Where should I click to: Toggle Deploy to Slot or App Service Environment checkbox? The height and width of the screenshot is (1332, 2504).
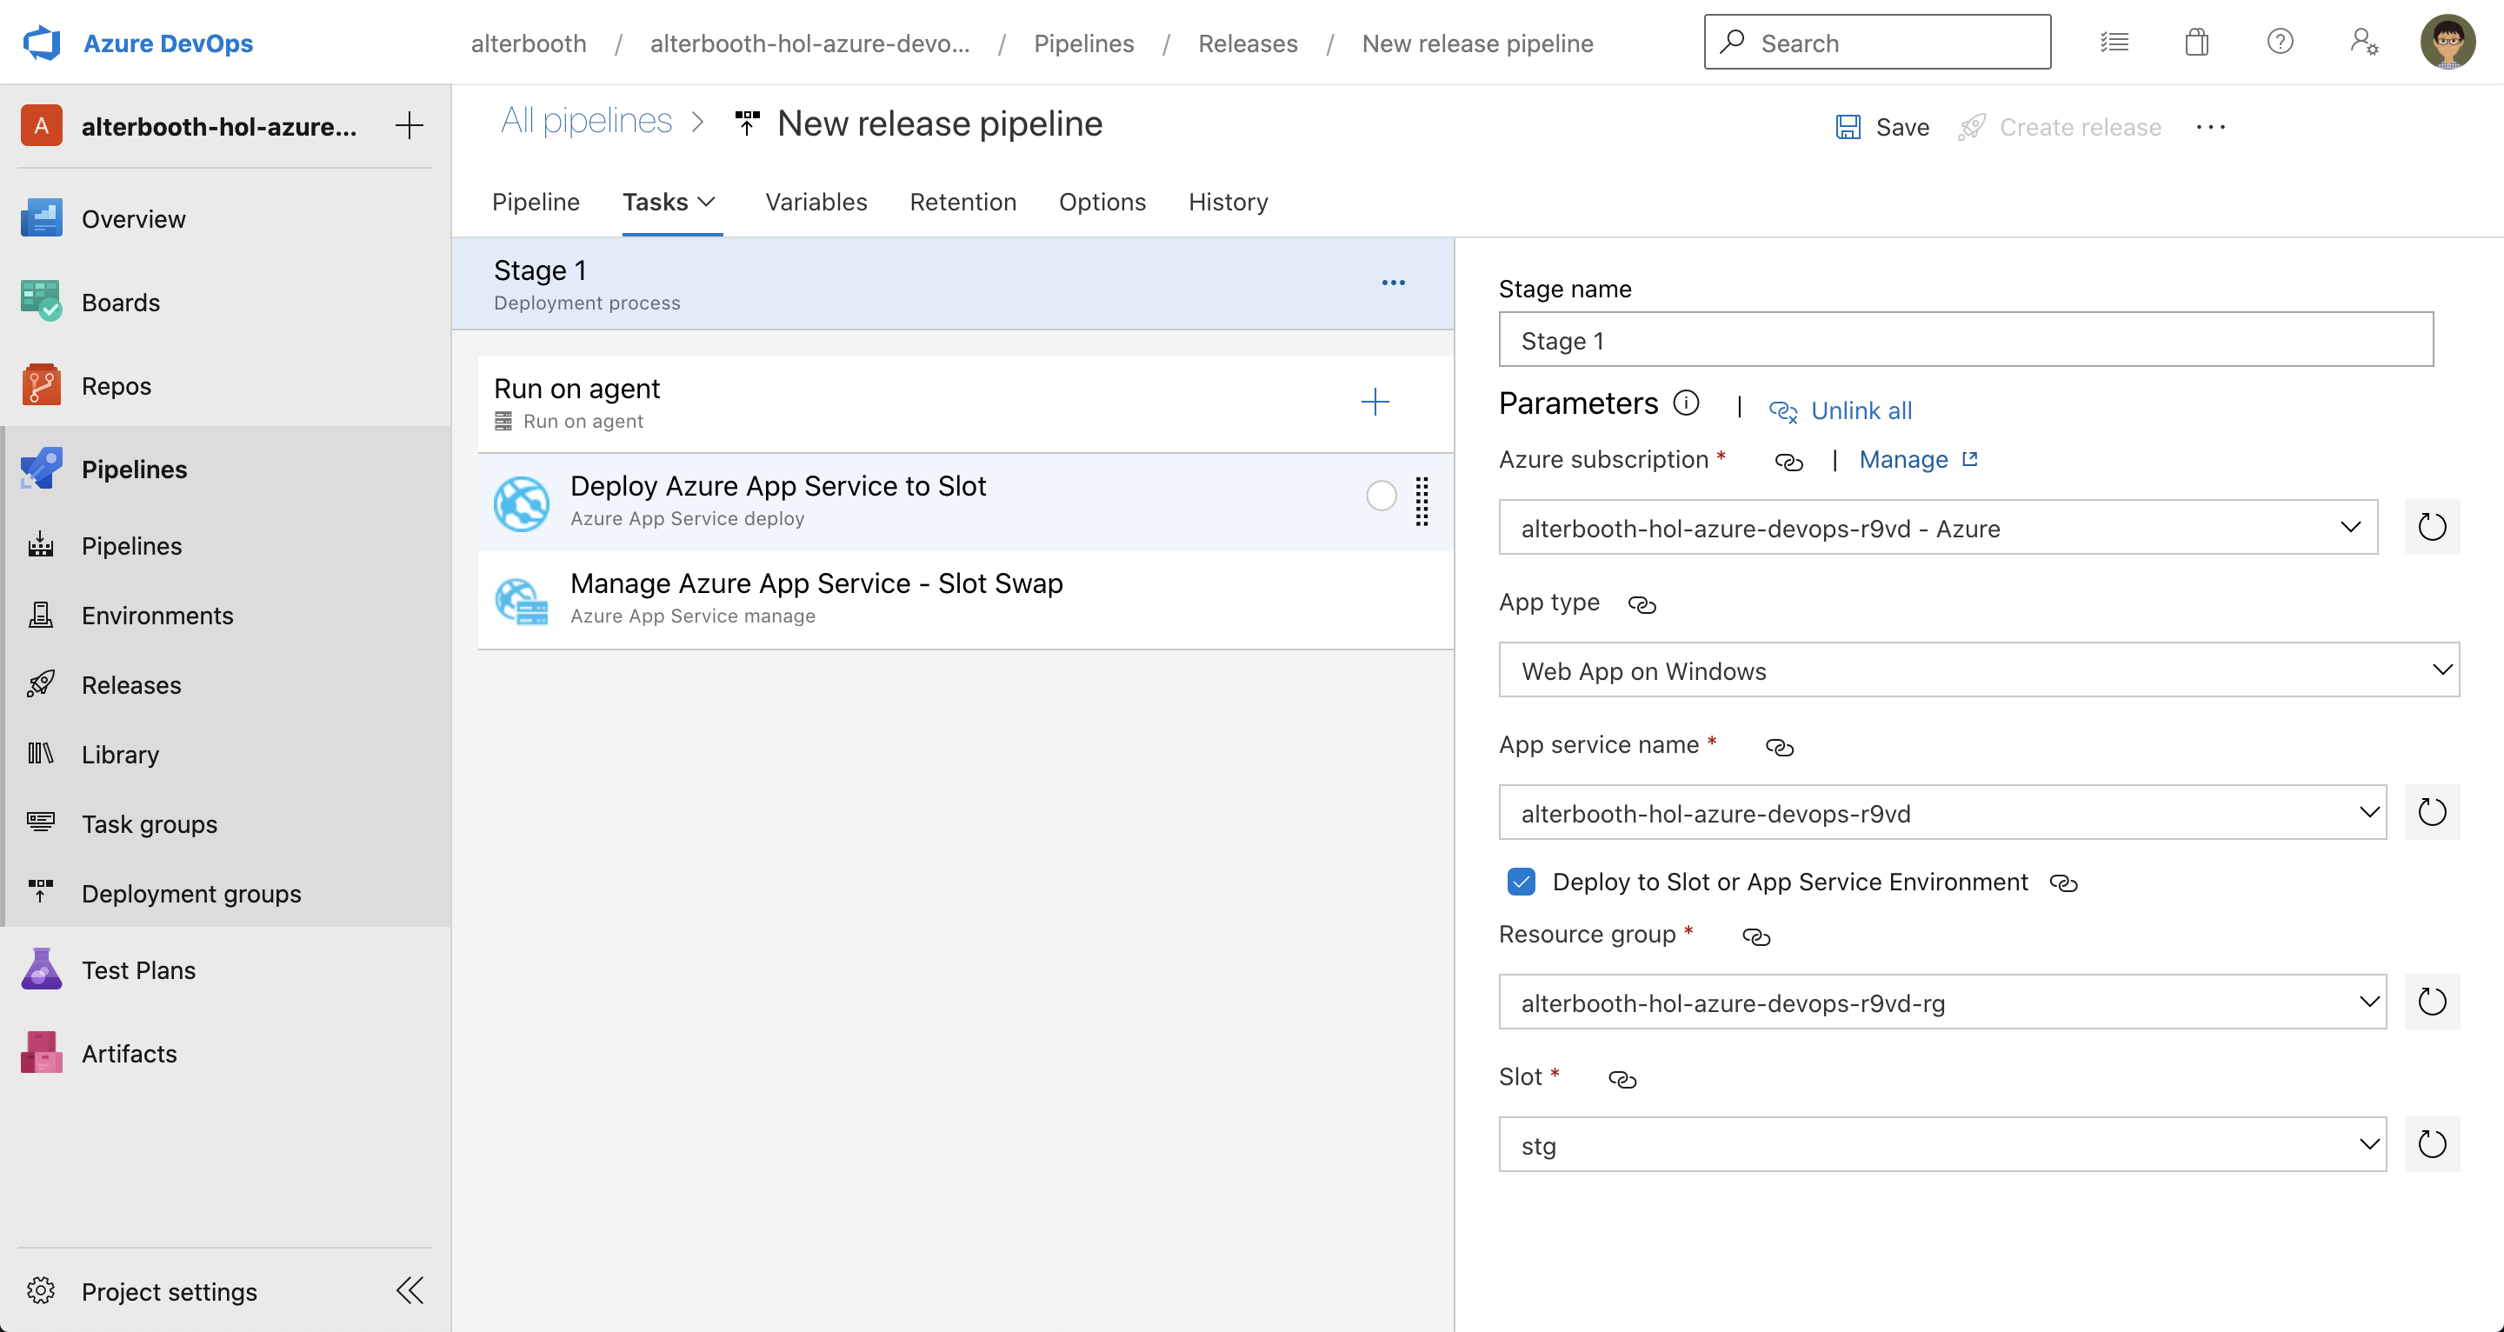(x=1519, y=880)
